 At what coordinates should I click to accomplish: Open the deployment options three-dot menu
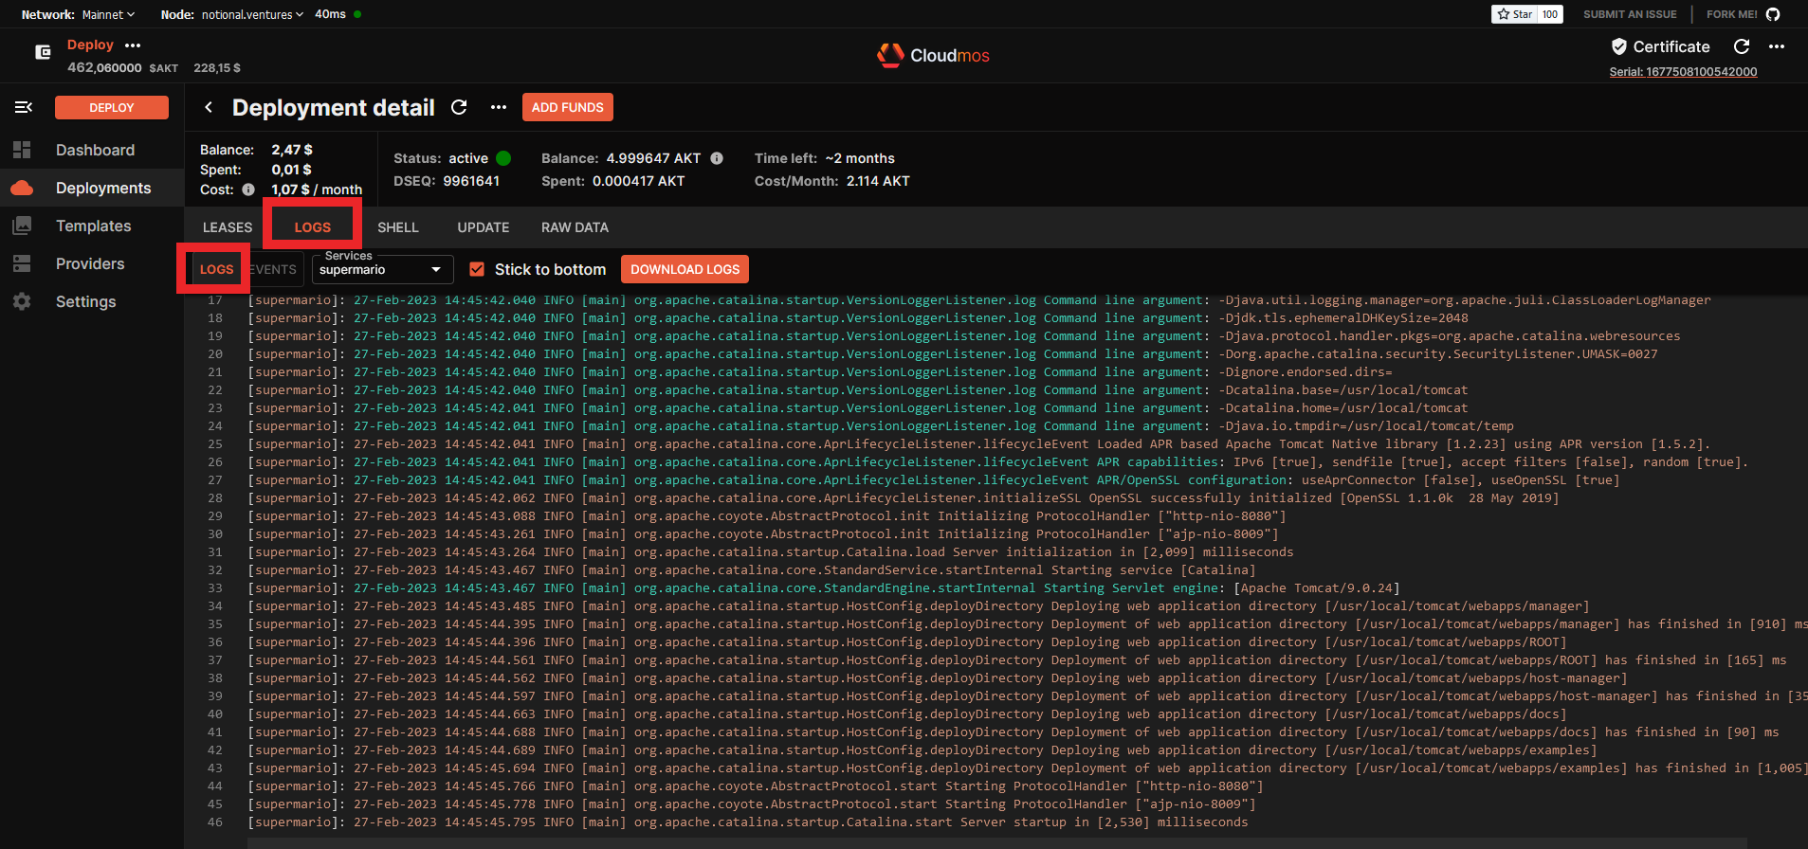click(498, 108)
